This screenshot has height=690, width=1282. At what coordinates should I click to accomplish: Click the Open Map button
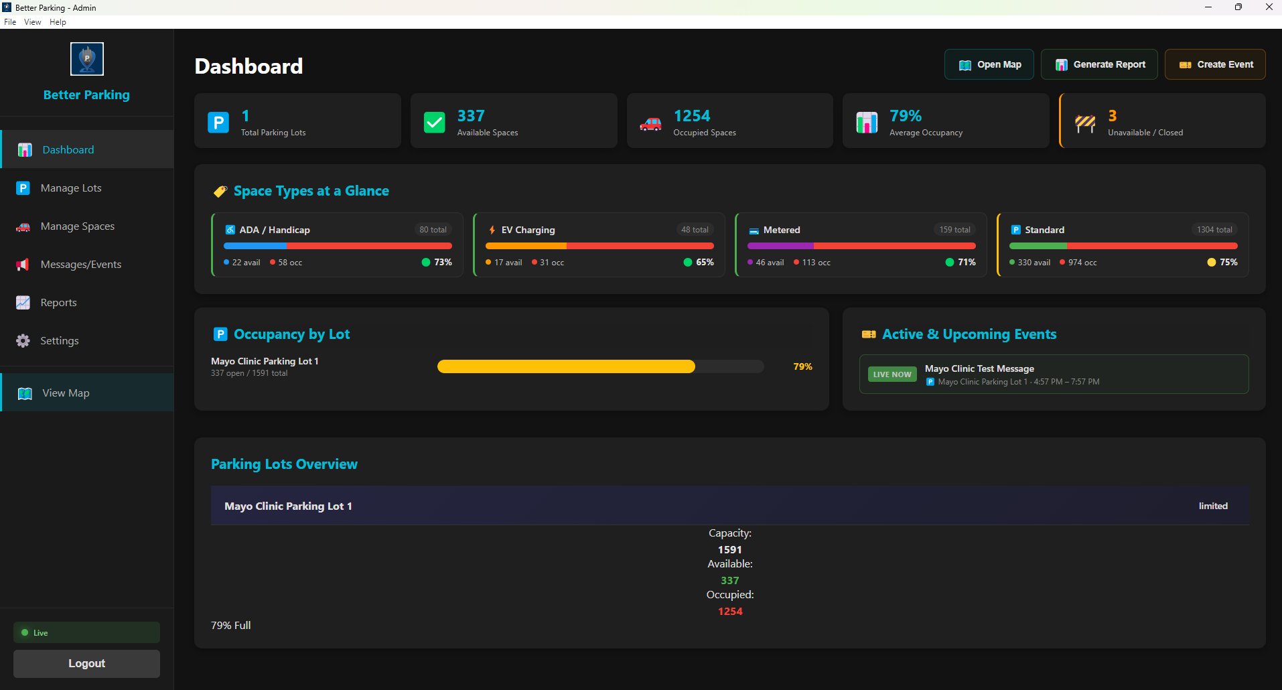pyautogui.click(x=989, y=64)
